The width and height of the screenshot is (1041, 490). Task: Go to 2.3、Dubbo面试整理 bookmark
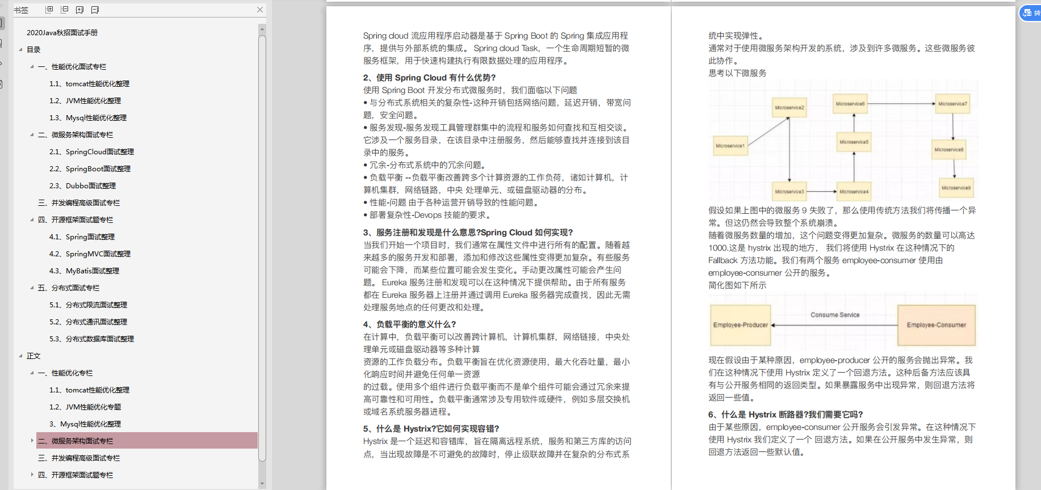point(82,185)
